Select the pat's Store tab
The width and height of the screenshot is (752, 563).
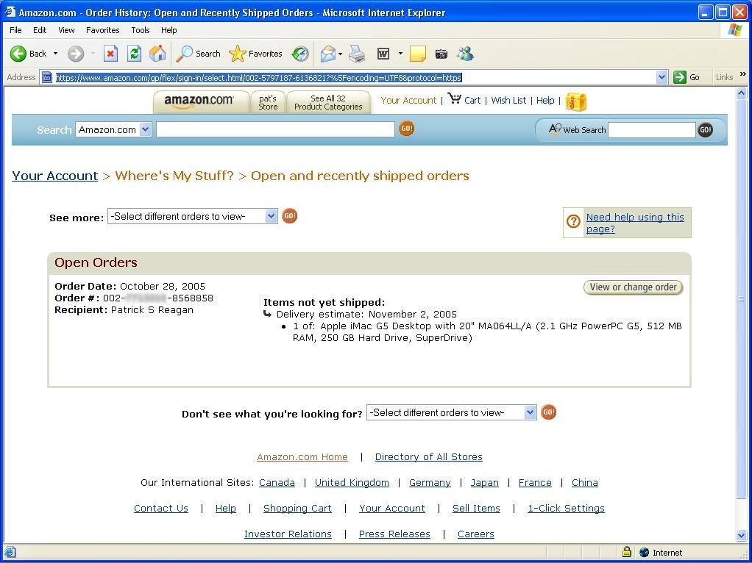point(268,102)
